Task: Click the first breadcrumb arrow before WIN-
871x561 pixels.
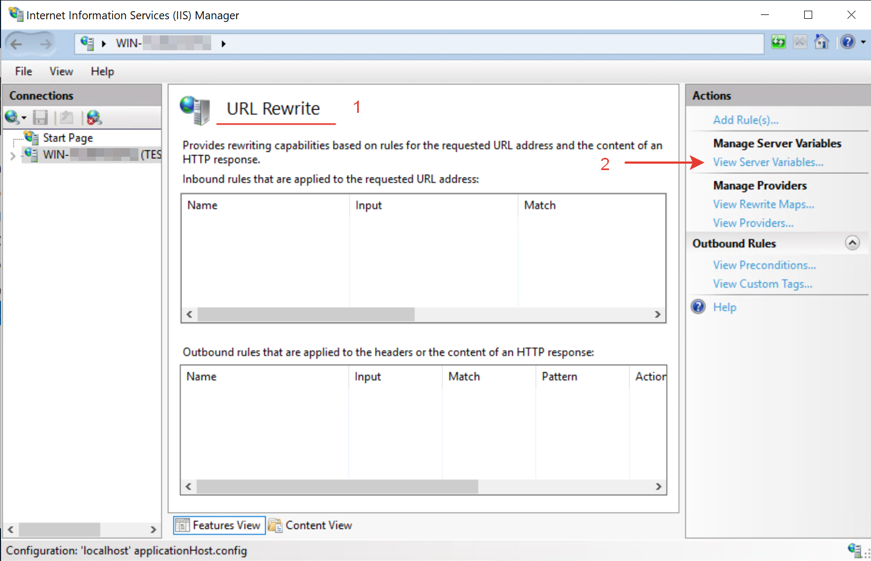Action: click(104, 44)
